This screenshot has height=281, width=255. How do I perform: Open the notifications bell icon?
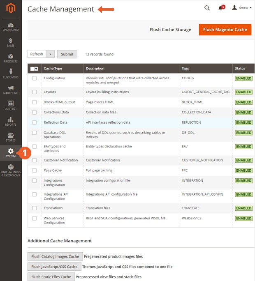(221, 8)
